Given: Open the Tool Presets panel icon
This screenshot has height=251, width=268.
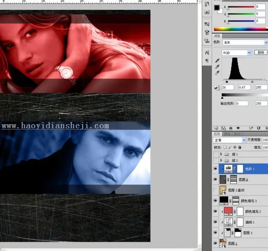Looking at the screenshot, I should click(207, 24).
